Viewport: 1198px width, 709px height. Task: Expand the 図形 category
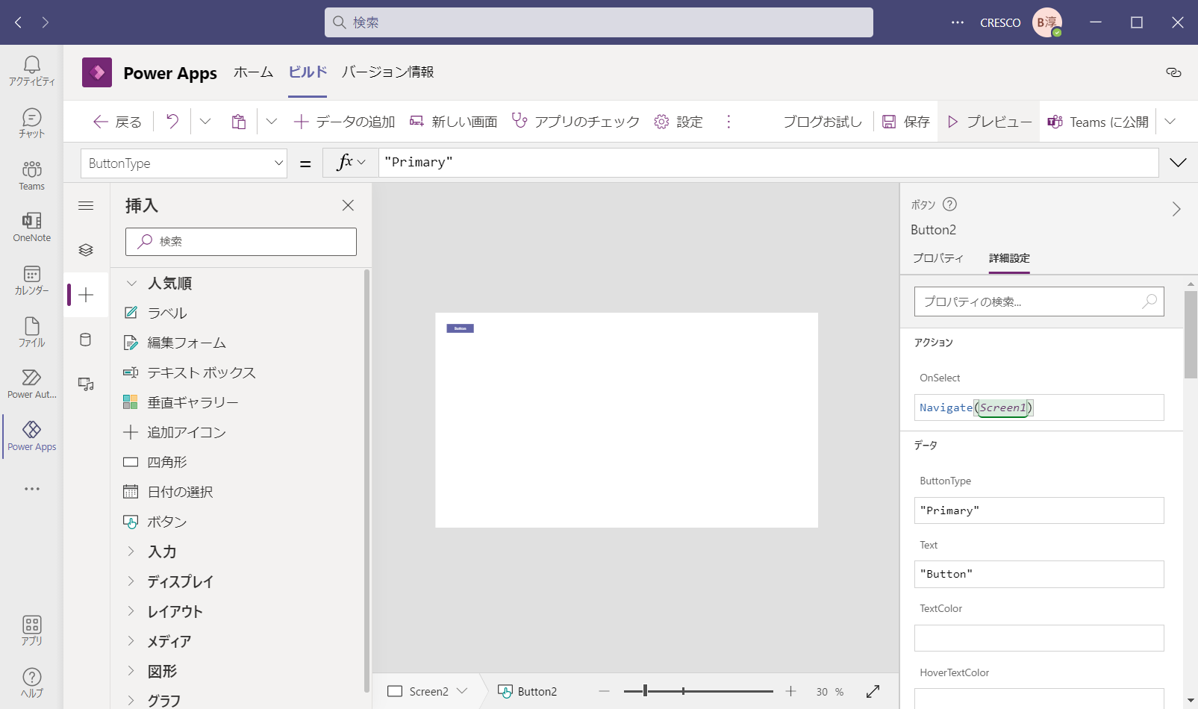pos(131,671)
